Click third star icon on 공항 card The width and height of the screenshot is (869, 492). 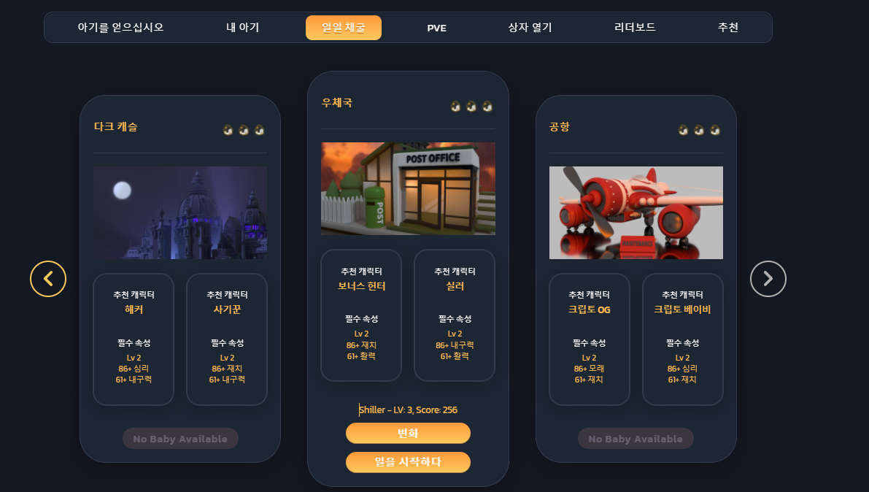pos(715,130)
